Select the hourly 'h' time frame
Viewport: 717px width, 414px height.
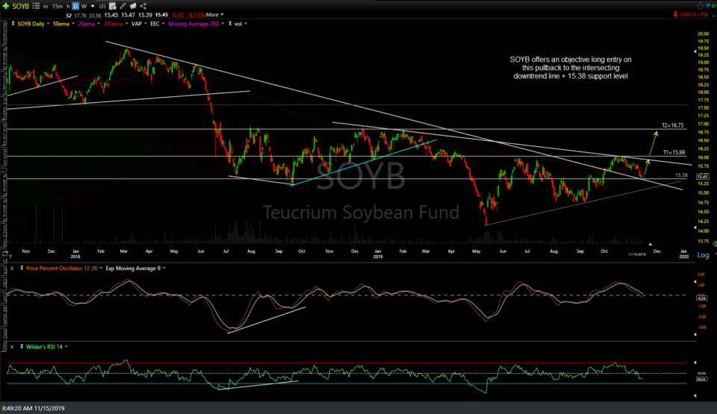(x=68, y=7)
